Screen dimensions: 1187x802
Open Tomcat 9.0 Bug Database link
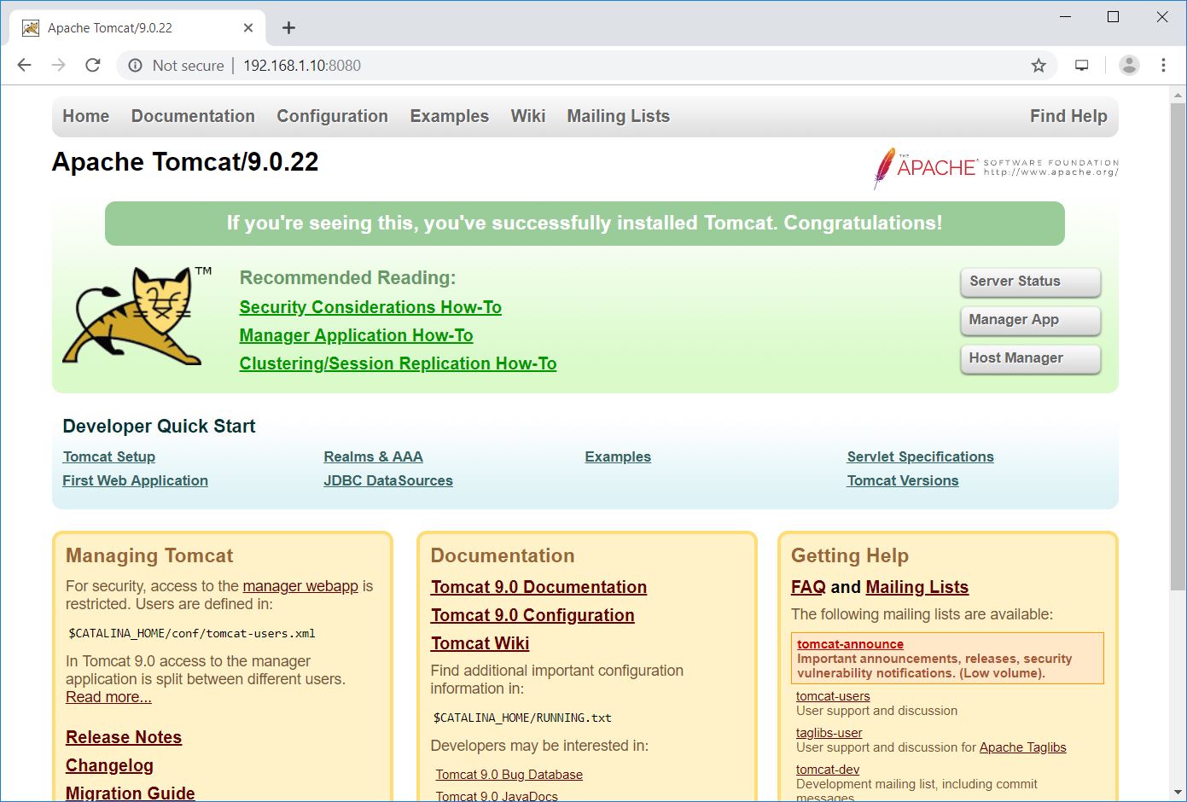coord(509,775)
